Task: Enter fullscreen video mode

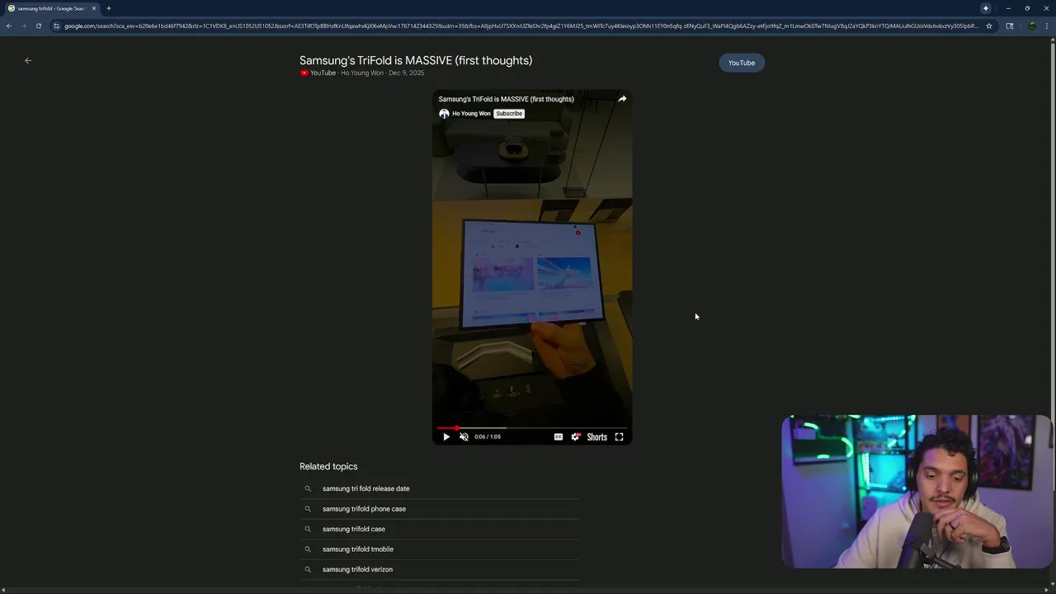Action: [x=619, y=437]
